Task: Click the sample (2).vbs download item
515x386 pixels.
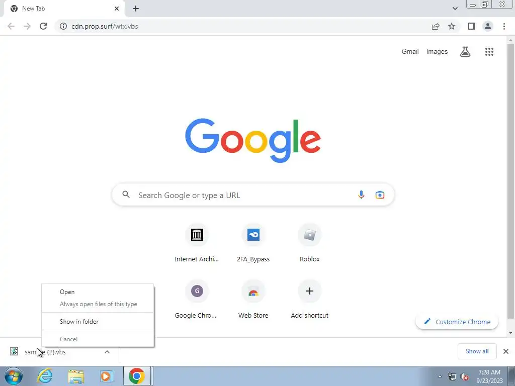Action: (x=59, y=352)
